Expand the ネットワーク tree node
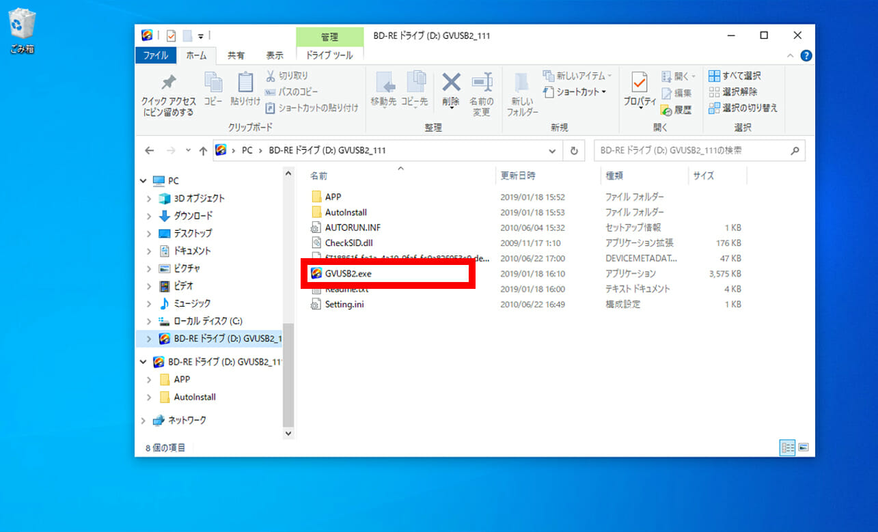 pos(143,421)
